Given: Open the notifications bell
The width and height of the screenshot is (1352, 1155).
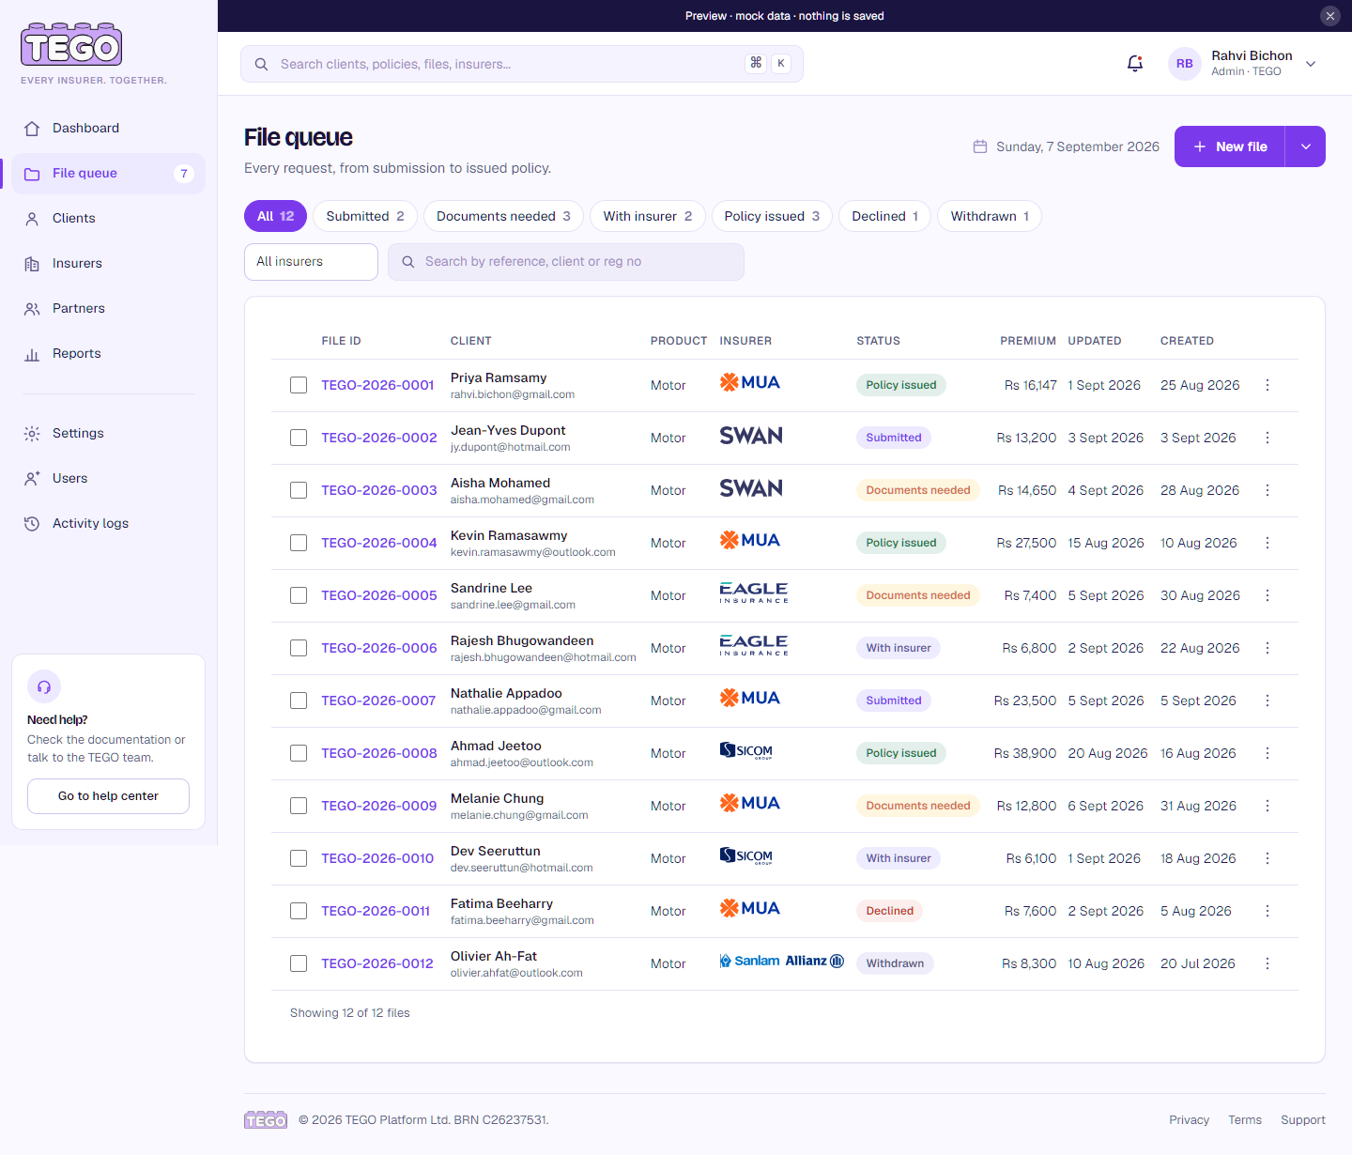Looking at the screenshot, I should [x=1134, y=64].
